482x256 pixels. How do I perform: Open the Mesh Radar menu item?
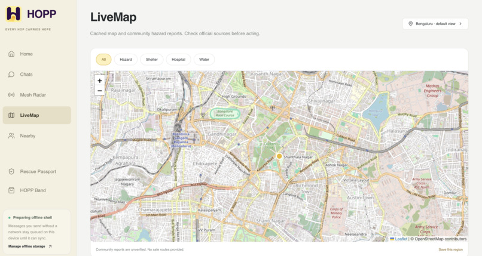(37, 95)
